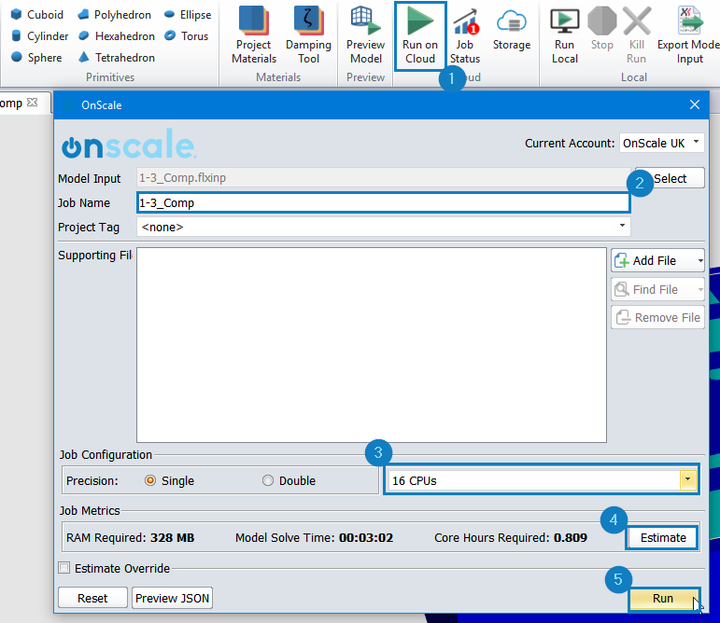The image size is (720, 623).
Task: Enable Estimate Override checkbox
Action: click(x=64, y=568)
